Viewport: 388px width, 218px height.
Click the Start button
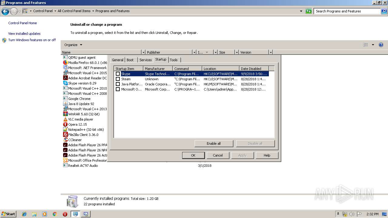[8, 214]
